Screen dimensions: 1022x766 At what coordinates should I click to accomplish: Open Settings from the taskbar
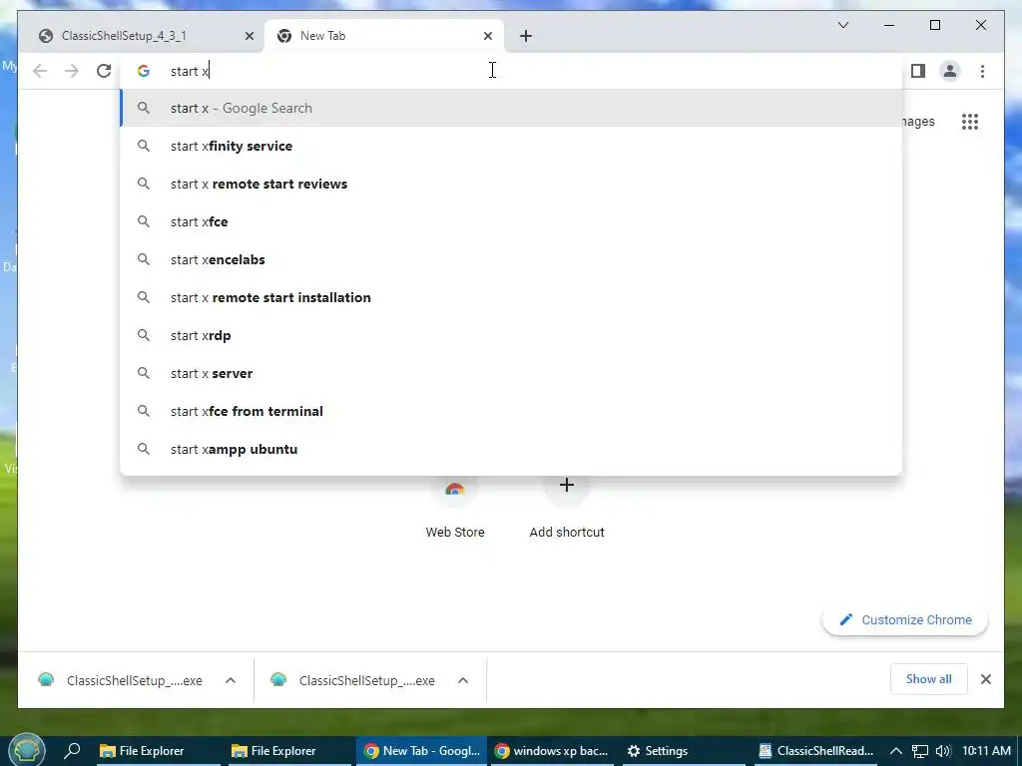[x=684, y=751]
